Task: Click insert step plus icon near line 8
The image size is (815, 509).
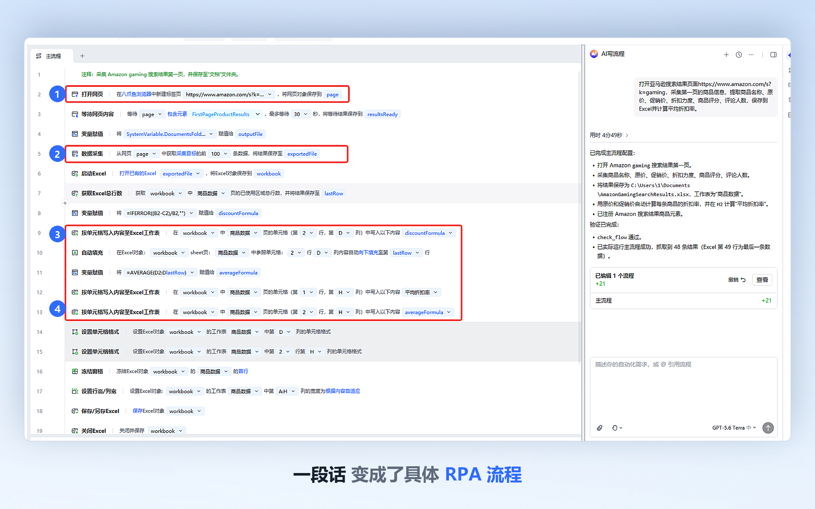Action: pyautogui.click(x=65, y=203)
